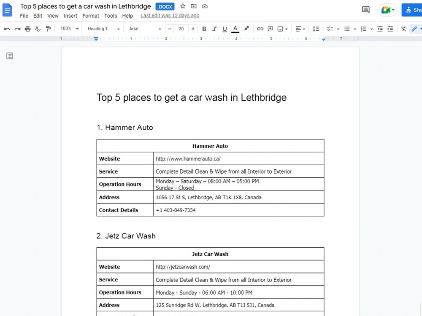Click the 1056 17 St S address cell
Viewport: 422px width, 316px height.
point(239,197)
